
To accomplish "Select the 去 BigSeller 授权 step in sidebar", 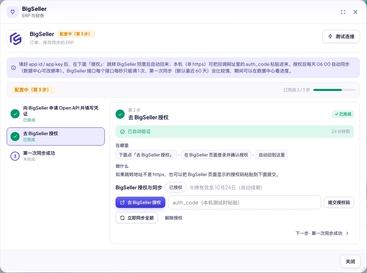I will point(56,136).
